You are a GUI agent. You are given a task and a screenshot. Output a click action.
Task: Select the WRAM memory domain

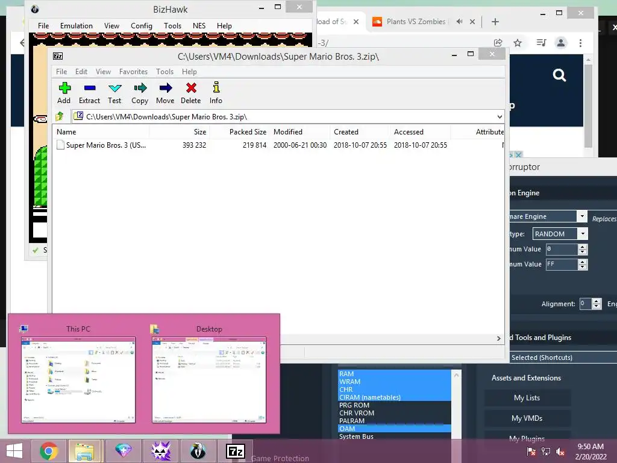[x=394, y=382]
